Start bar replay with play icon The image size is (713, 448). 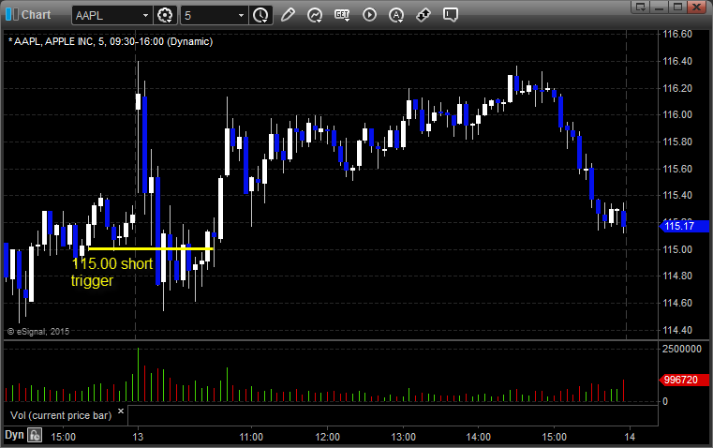tap(369, 15)
